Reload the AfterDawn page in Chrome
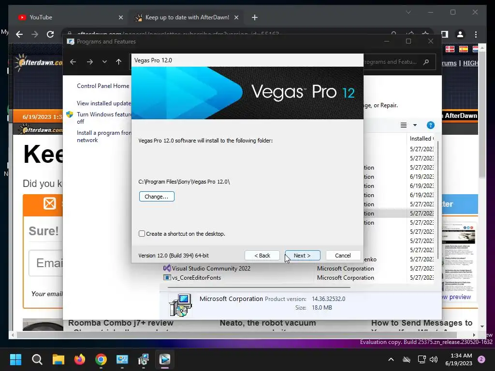Viewport: 495px width, 371px height. pyautogui.click(x=50, y=34)
